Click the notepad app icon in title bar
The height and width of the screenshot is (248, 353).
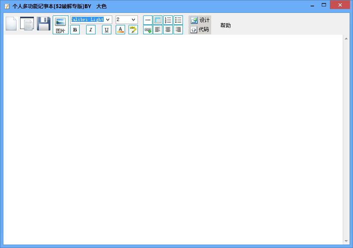[7, 6]
